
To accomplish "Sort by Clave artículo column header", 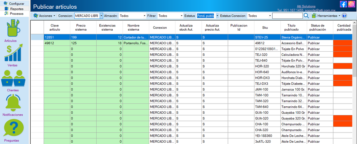I will pos(57,28).
